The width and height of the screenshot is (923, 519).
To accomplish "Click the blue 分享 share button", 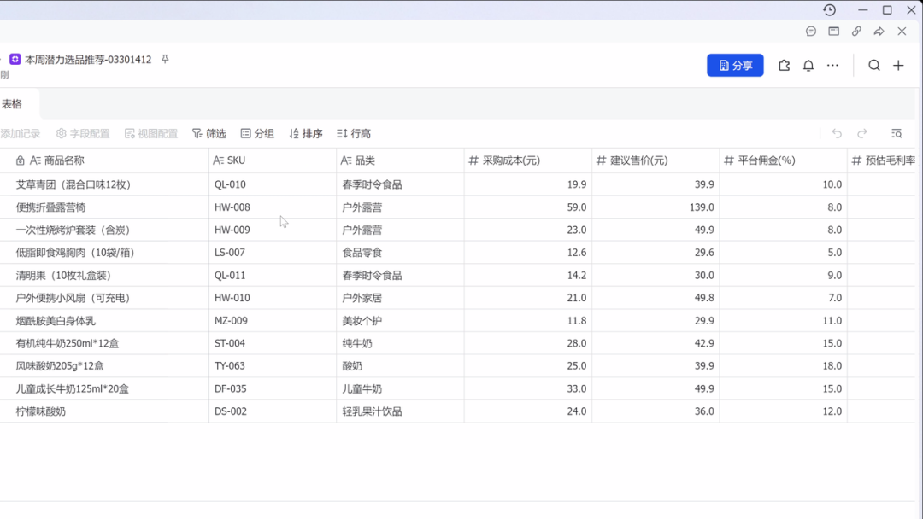I will [735, 66].
